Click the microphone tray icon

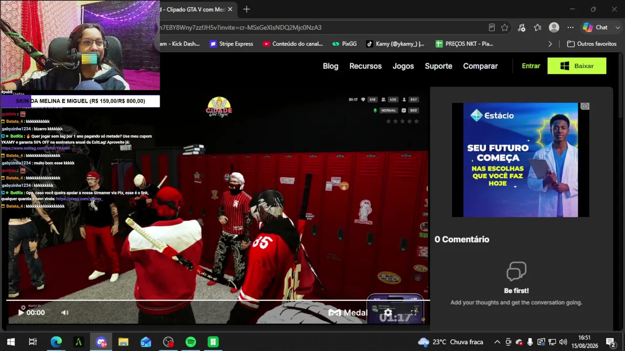tap(530, 342)
